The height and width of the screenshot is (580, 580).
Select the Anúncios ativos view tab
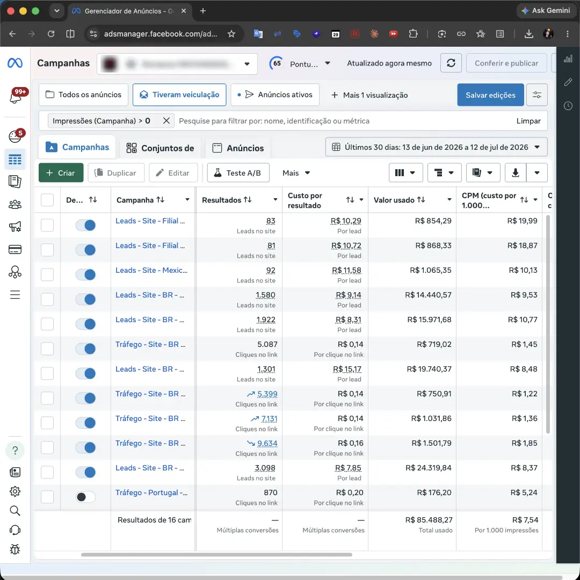coord(275,95)
